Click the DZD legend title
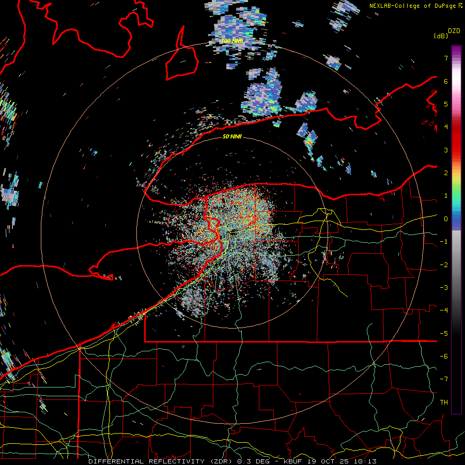Screen dimensions: 465x465 454,31
